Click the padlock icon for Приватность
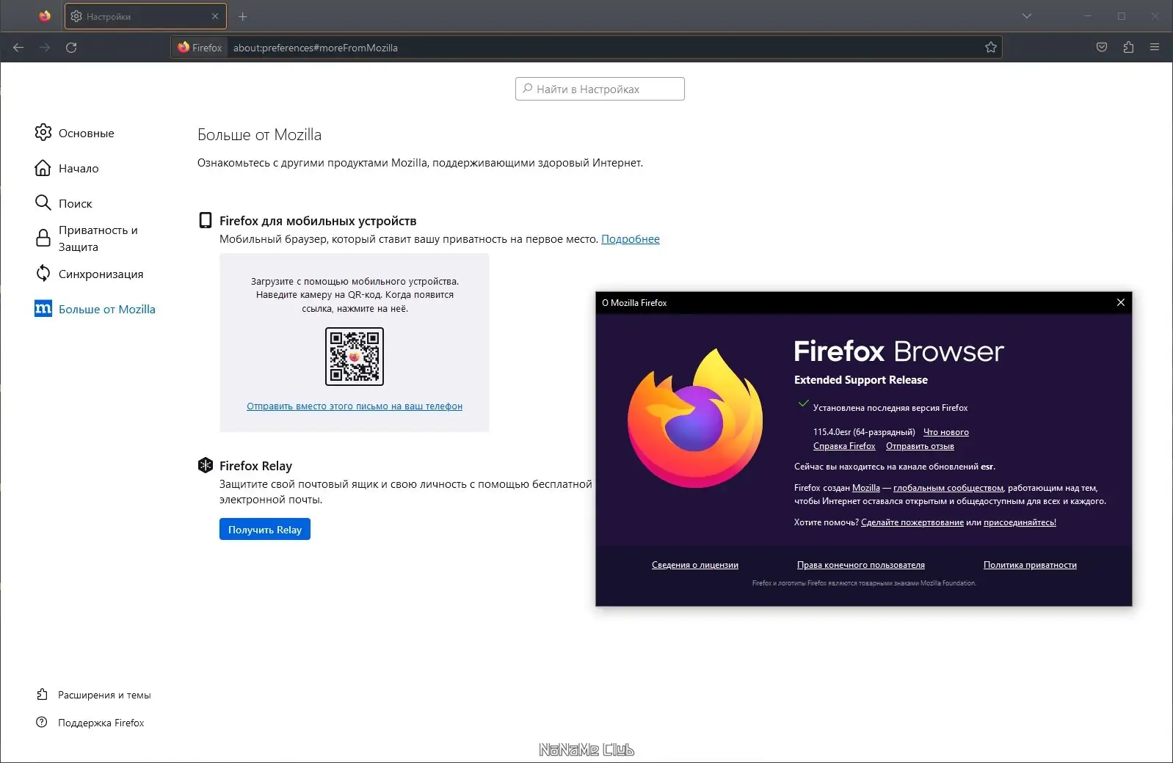This screenshot has height=763, width=1173. [43, 238]
